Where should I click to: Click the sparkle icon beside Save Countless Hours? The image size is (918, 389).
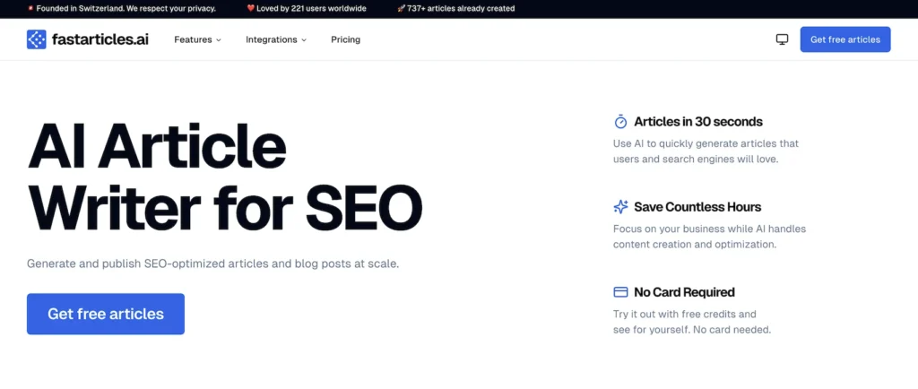(x=620, y=207)
